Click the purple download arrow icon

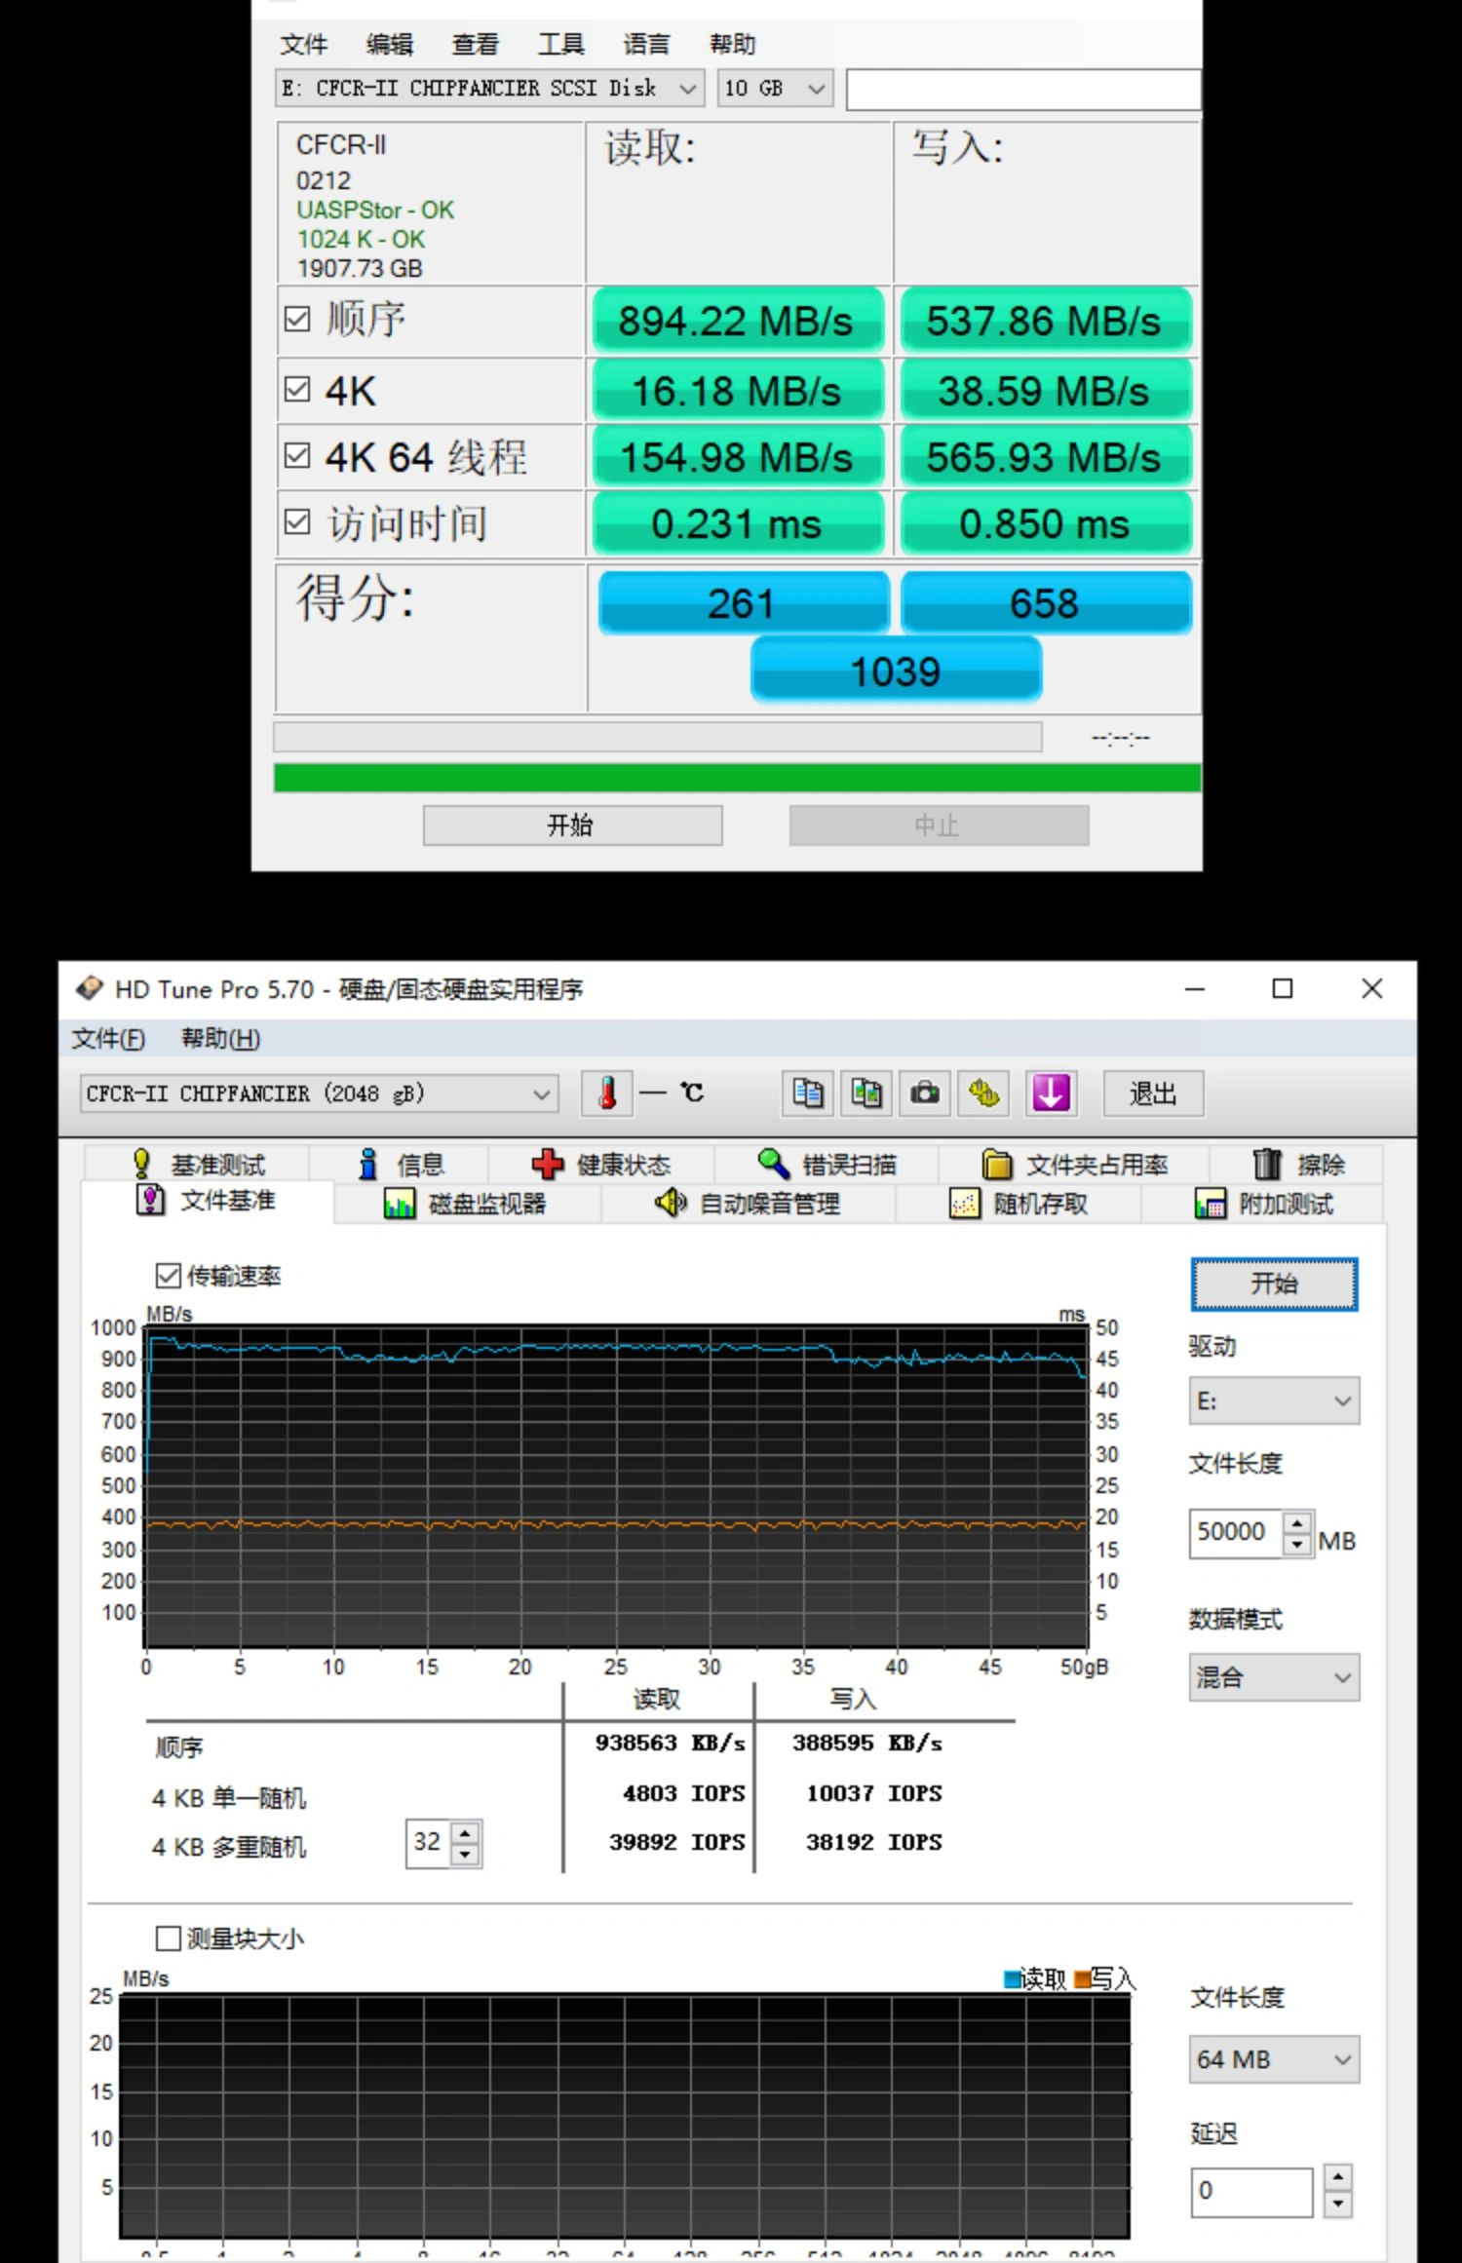(x=1051, y=1093)
